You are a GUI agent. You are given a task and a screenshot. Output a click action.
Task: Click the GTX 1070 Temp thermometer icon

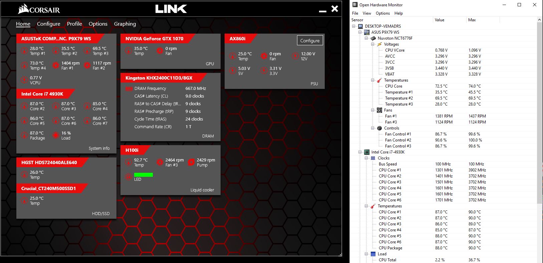[x=128, y=51]
